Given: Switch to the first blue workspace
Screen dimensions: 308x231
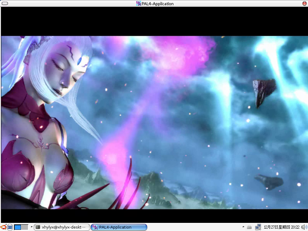Looking at the screenshot, I should pos(17,227).
